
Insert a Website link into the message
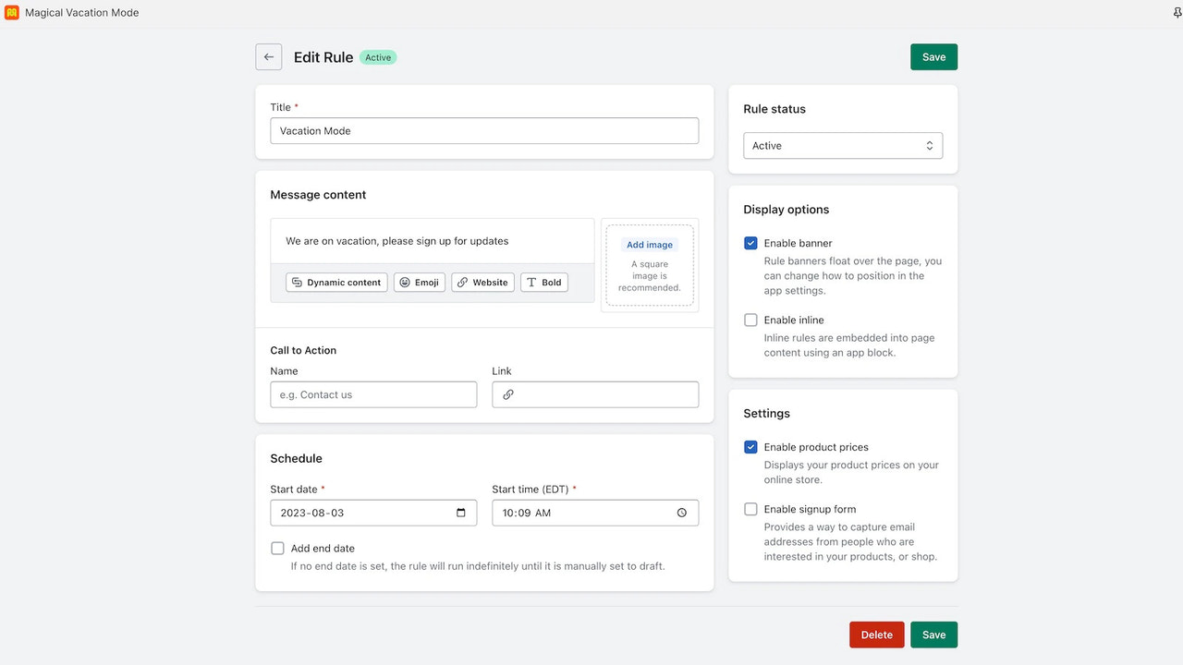point(482,282)
